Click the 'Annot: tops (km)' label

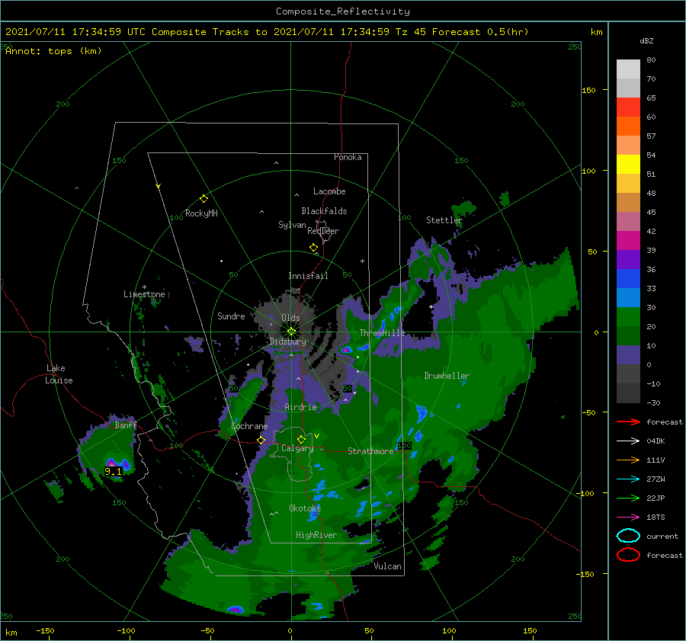point(53,51)
